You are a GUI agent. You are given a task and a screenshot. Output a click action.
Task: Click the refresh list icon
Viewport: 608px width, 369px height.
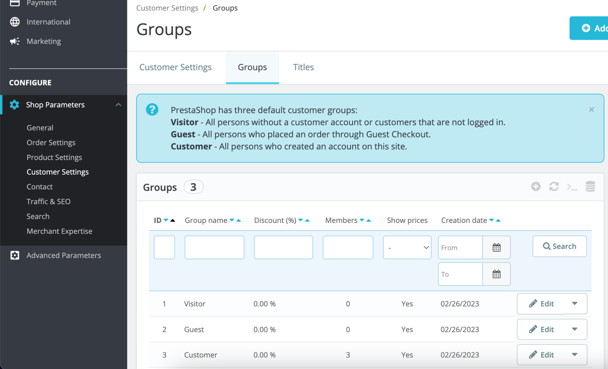point(554,187)
